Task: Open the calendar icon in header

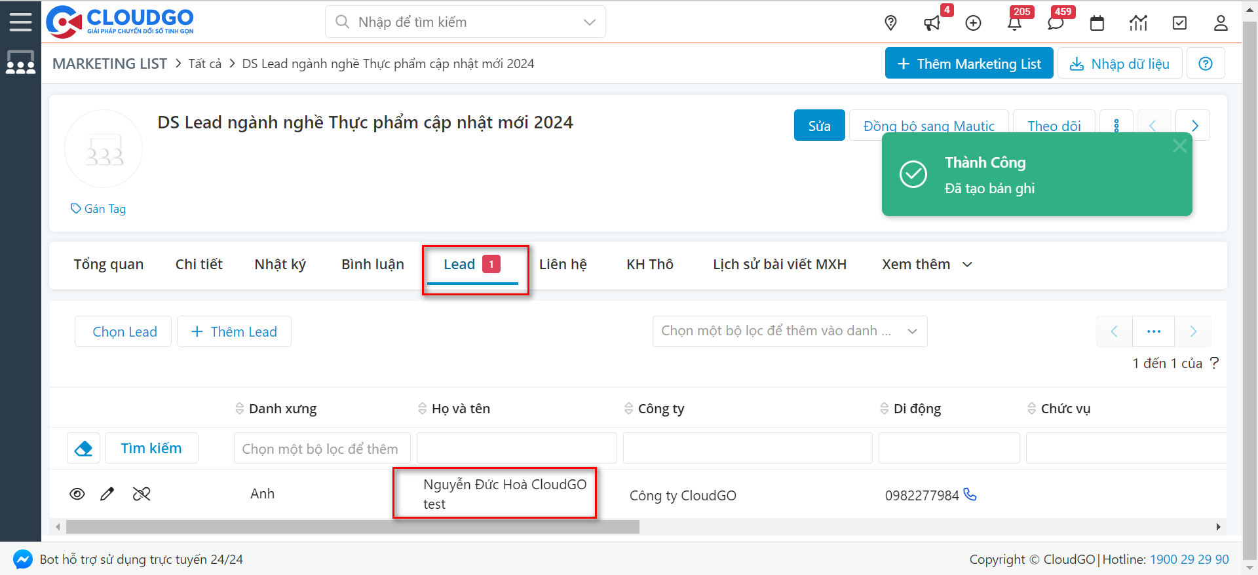Action: pos(1097,24)
